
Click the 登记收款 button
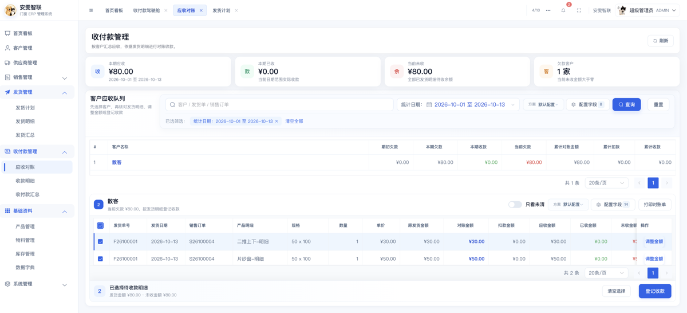tap(655, 291)
